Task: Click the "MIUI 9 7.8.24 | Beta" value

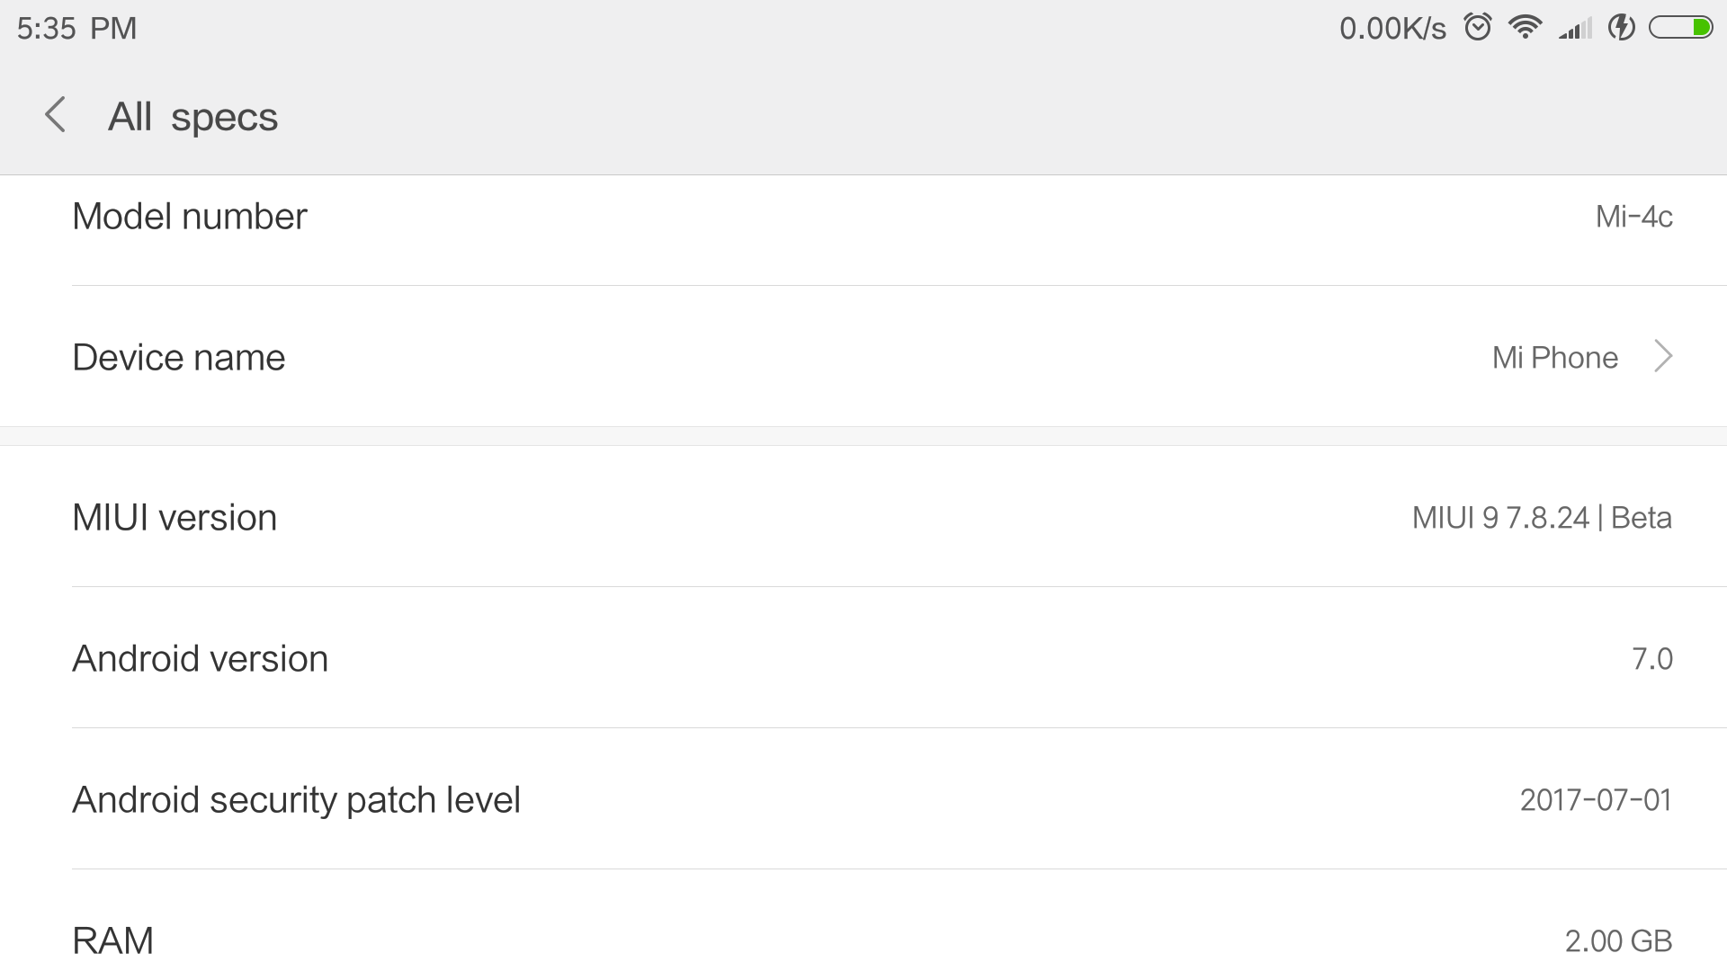Action: point(1541,518)
